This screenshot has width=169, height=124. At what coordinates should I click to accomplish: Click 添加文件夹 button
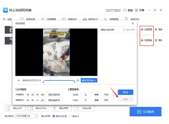click(38, 108)
